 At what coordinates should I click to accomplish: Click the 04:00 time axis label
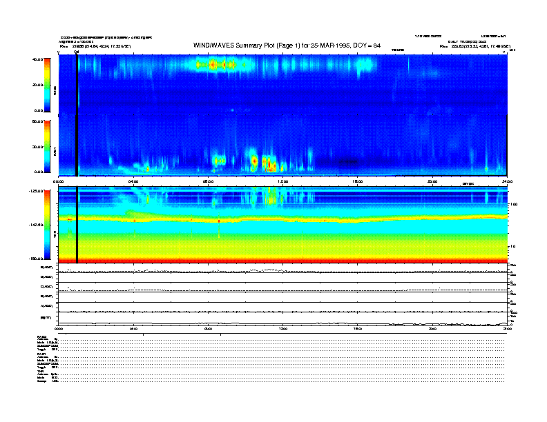[x=134, y=181]
